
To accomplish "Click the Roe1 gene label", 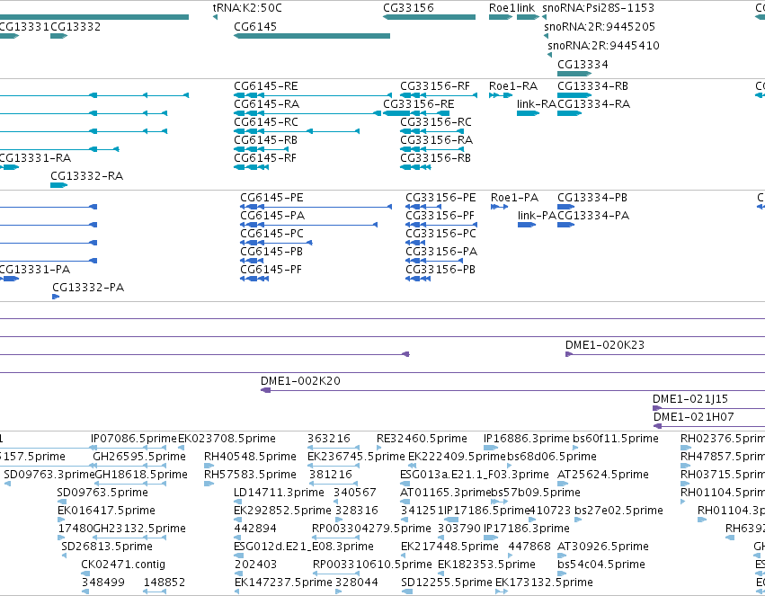I will coord(502,8).
